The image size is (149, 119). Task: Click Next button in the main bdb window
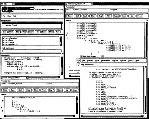pyautogui.click(x=11, y=32)
